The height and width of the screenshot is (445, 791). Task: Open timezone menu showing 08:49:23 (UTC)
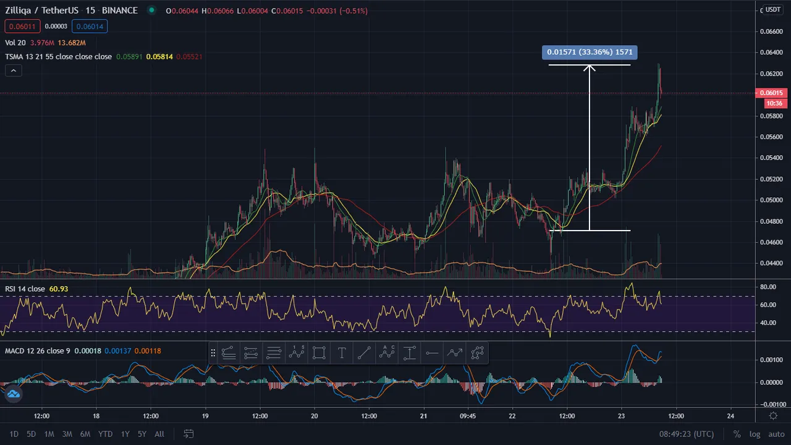(x=687, y=434)
